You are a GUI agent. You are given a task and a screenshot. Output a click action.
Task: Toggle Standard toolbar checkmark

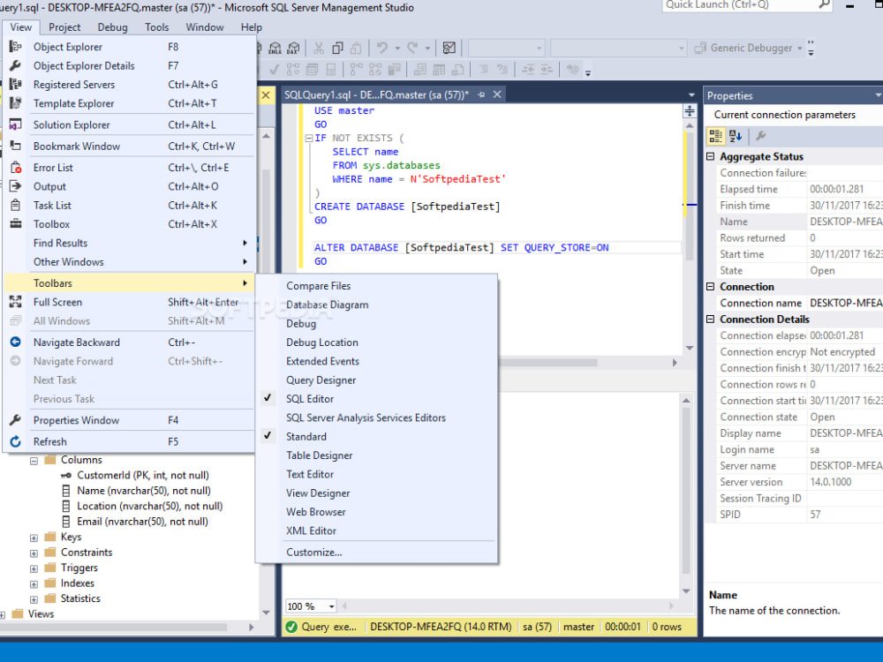268,436
